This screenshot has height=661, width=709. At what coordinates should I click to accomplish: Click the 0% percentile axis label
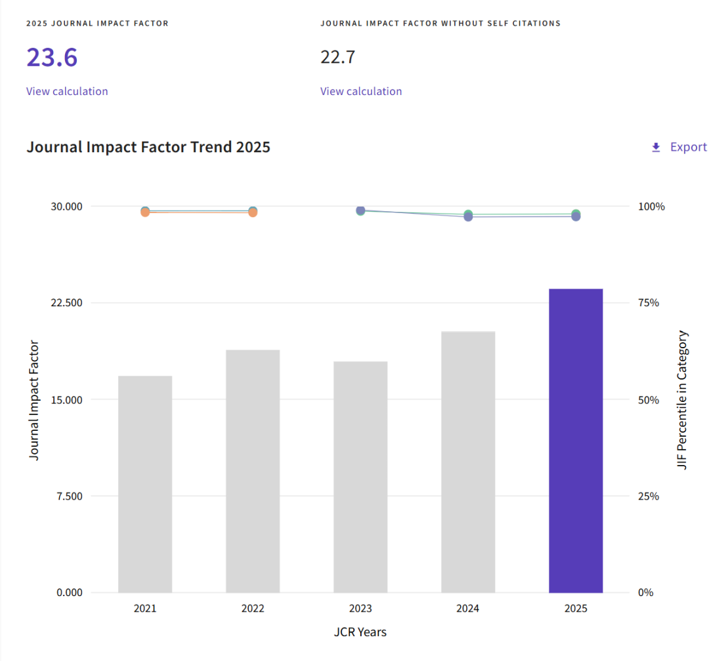(x=646, y=593)
